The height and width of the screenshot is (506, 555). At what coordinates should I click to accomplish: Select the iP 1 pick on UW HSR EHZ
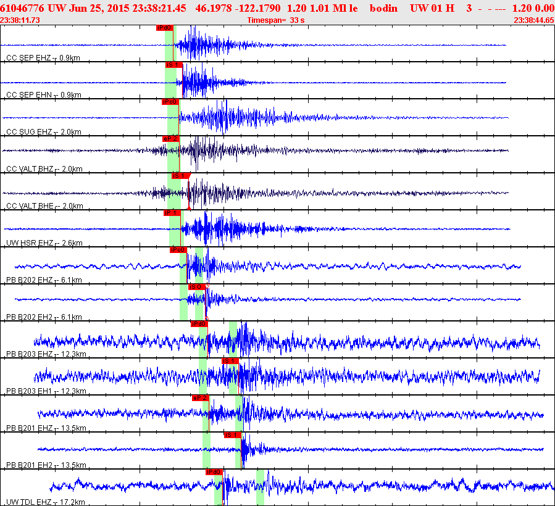tap(172, 213)
